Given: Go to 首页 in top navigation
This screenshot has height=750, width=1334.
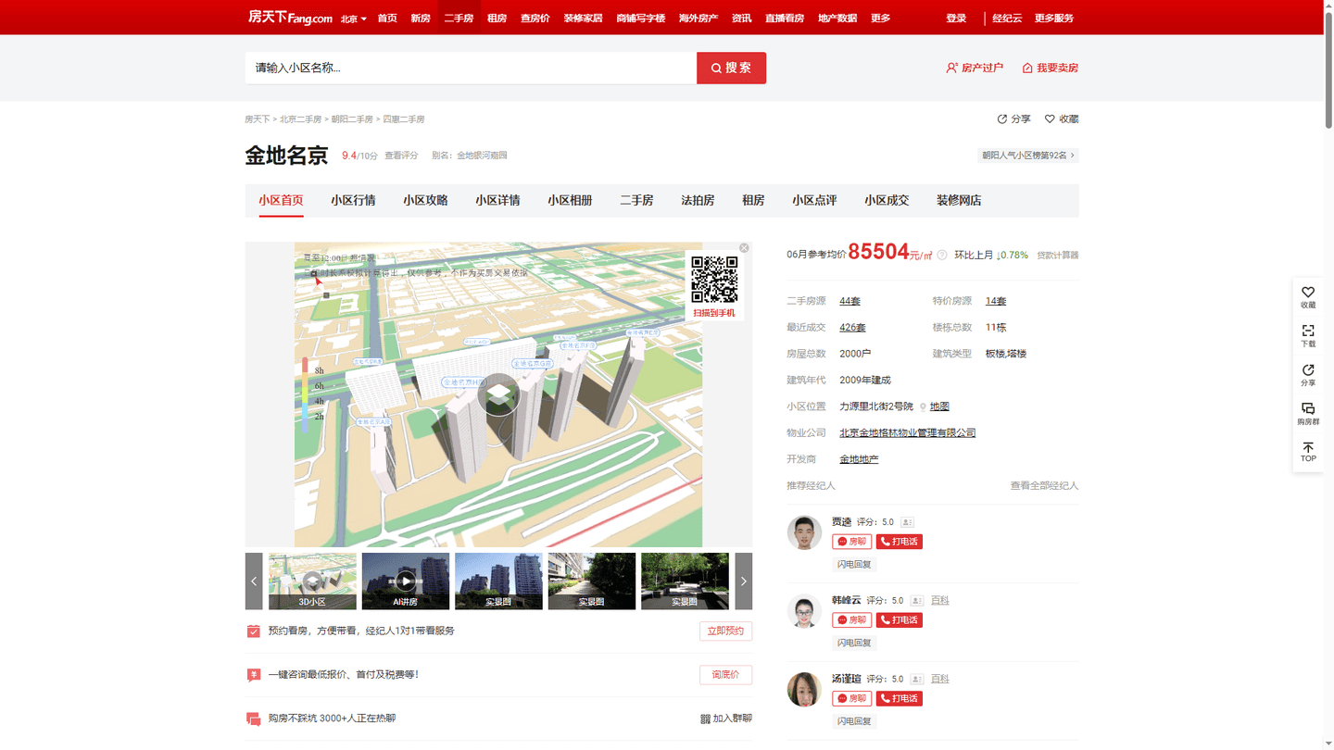Looking at the screenshot, I should [x=387, y=19].
